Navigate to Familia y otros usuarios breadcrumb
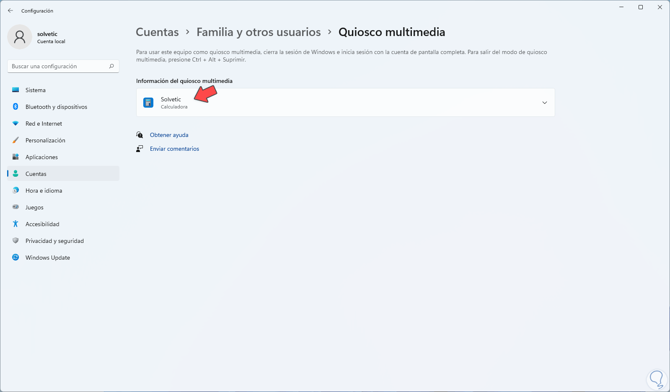Viewport: 670px width, 392px height. [x=259, y=32]
